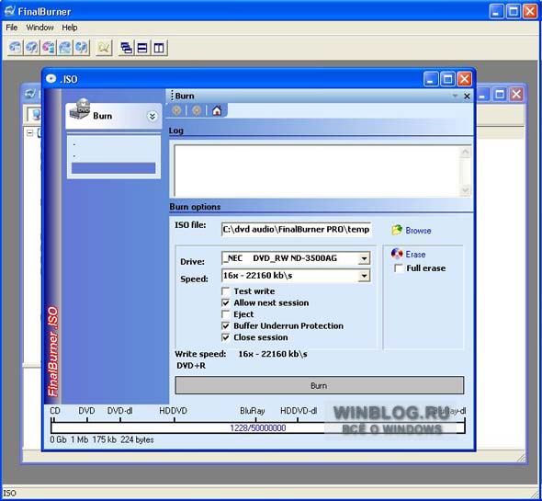The height and width of the screenshot is (501, 542).
Task: Click the 'BluRay' capacity marker label
Action: click(x=253, y=411)
